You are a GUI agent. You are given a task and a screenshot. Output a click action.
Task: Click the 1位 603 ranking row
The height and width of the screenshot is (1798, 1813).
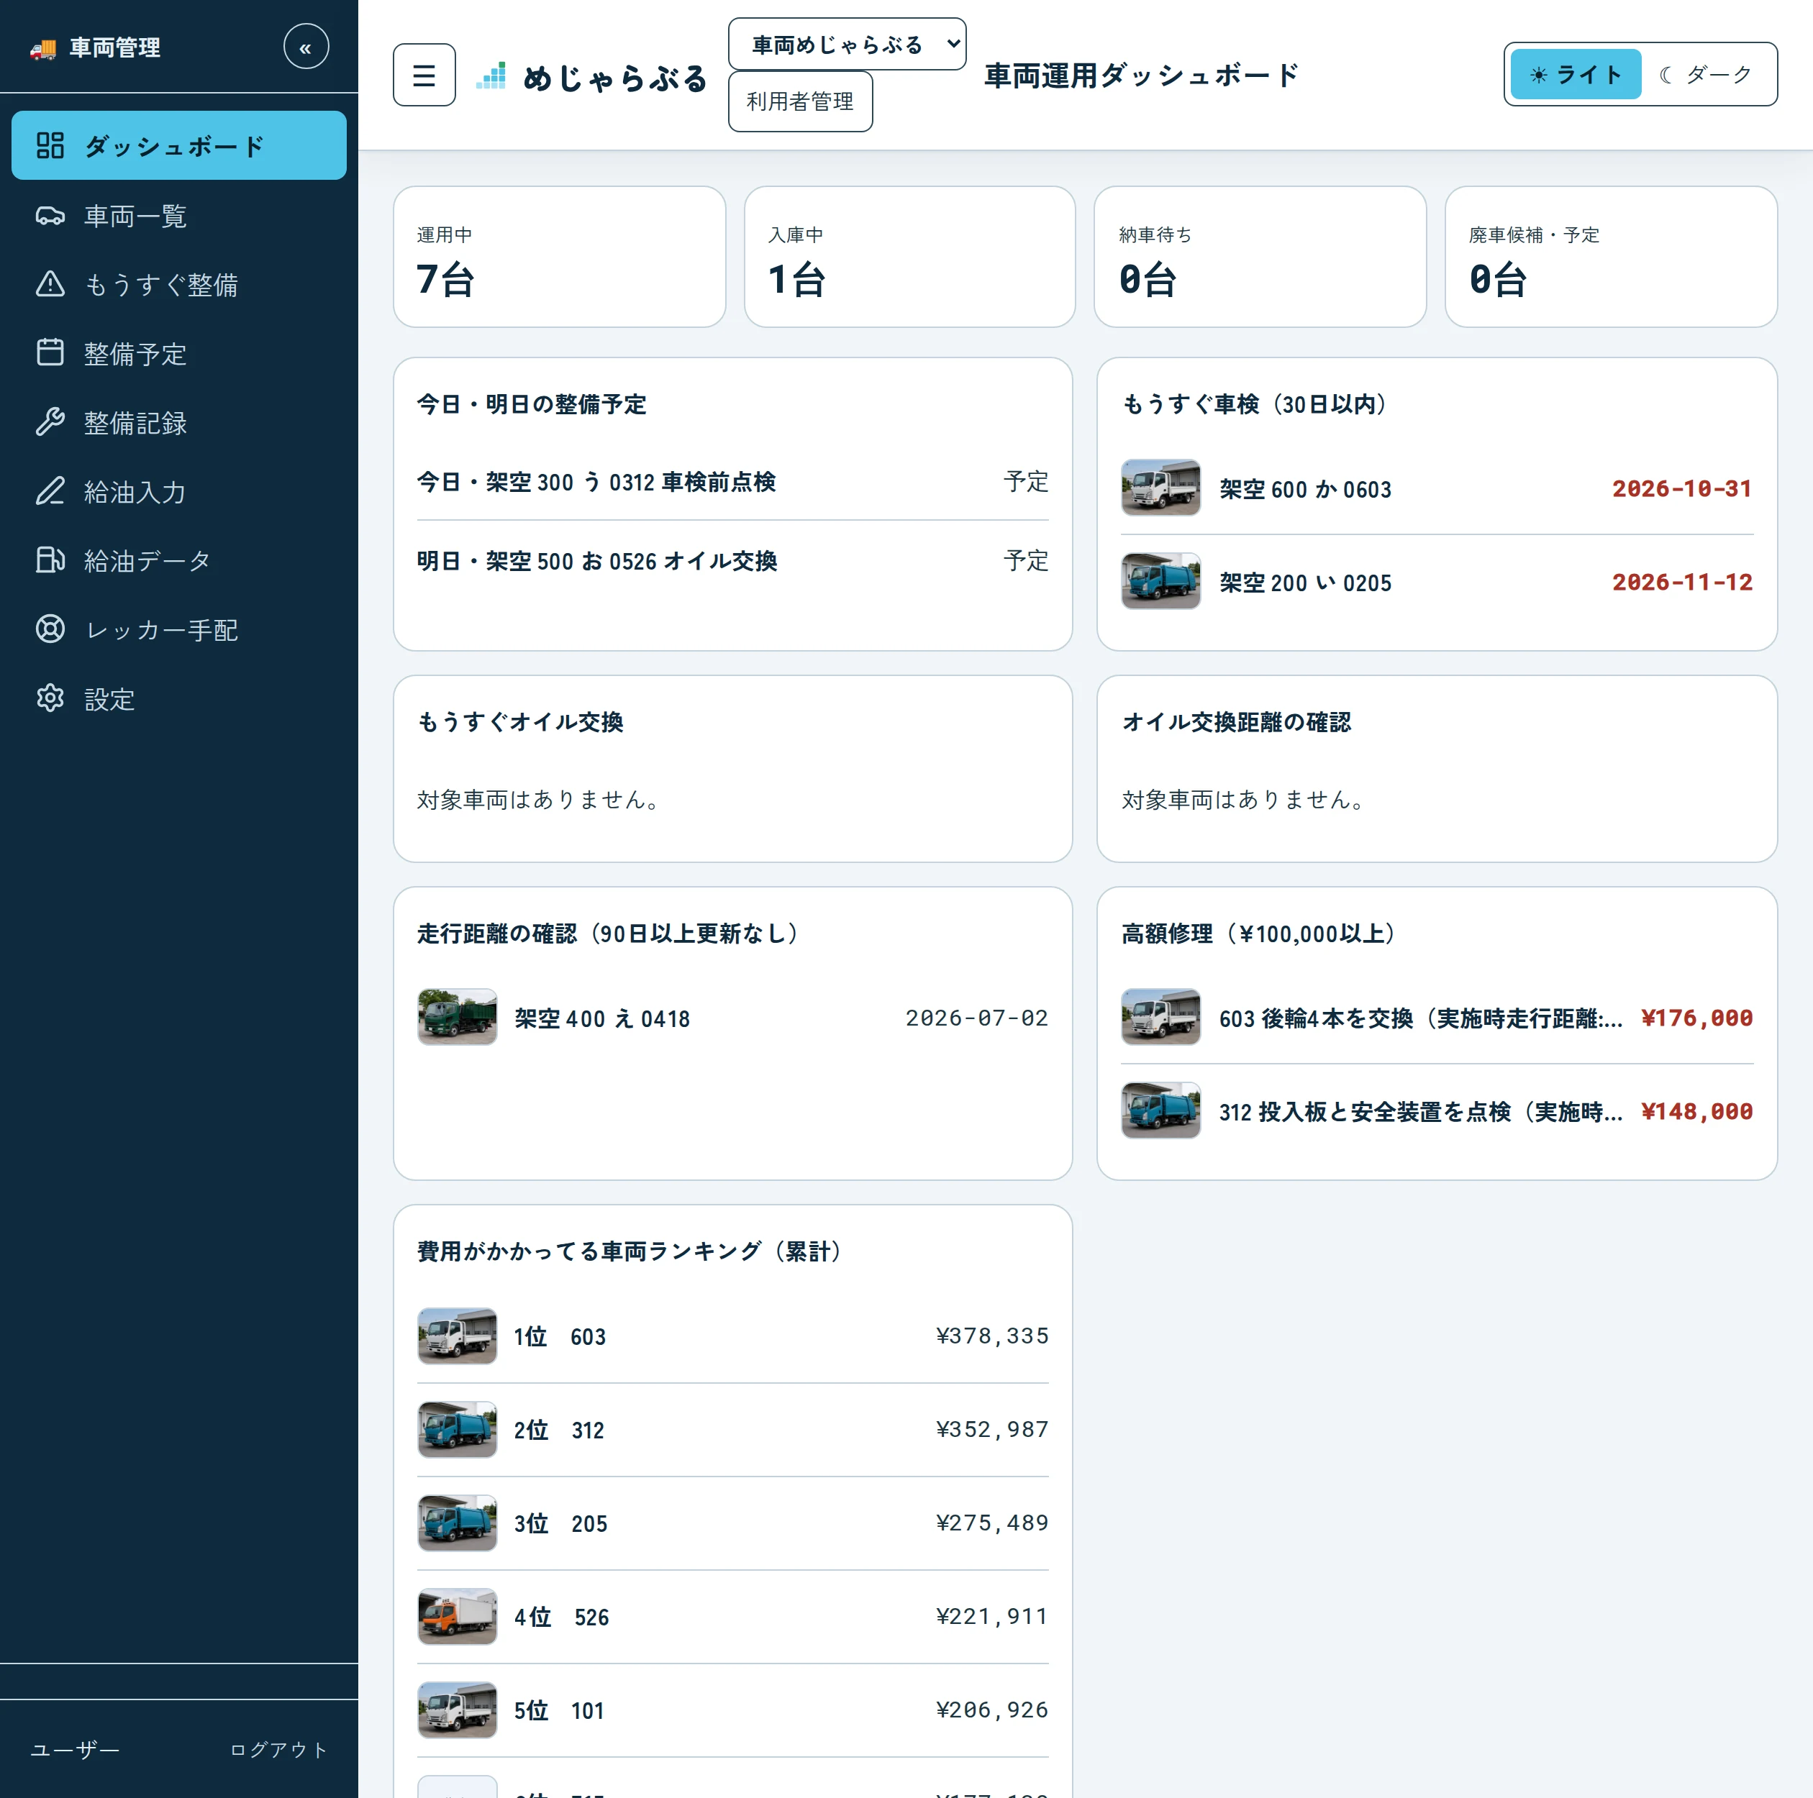coord(733,1336)
